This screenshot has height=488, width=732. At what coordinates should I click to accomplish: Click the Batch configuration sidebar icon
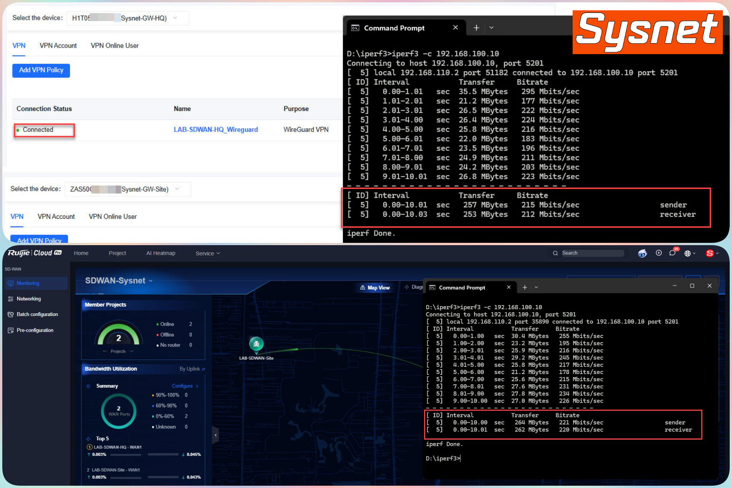(10, 315)
